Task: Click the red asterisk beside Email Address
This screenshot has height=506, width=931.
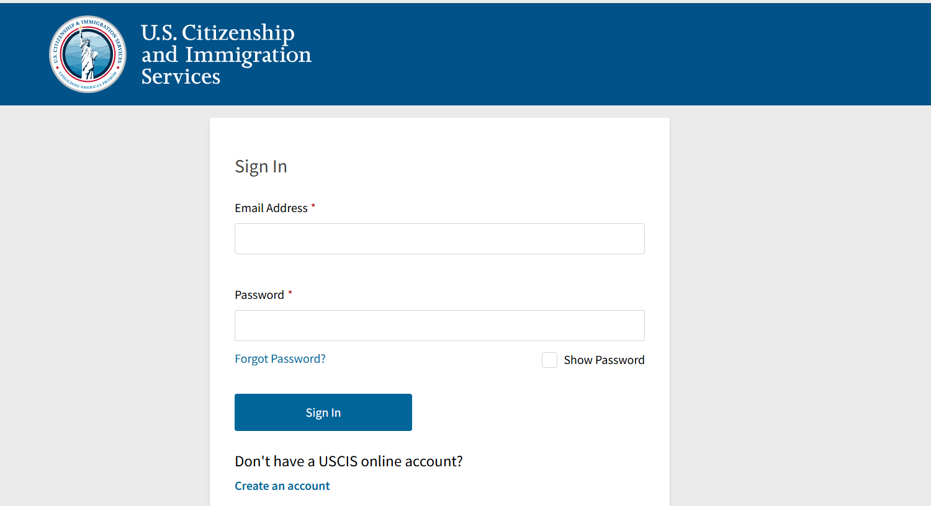Action: coord(313,206)
